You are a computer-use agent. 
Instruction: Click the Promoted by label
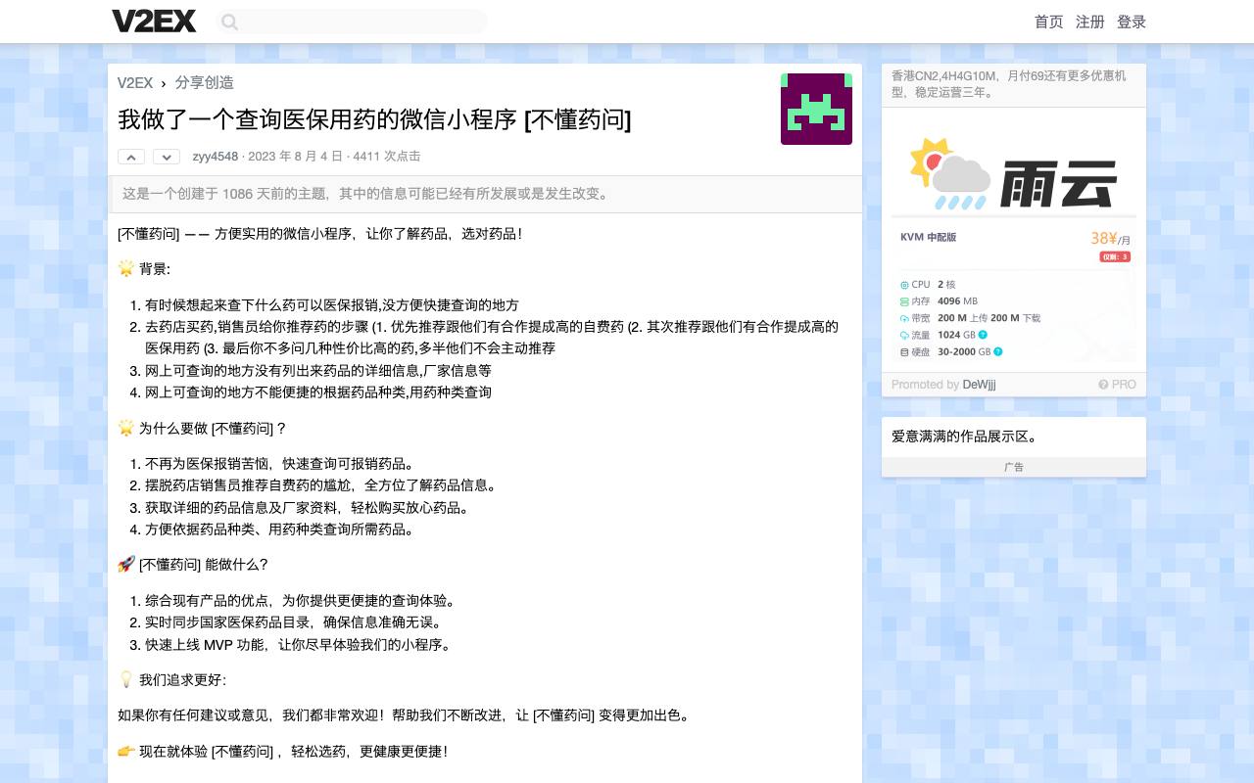[x=925, y=385]
